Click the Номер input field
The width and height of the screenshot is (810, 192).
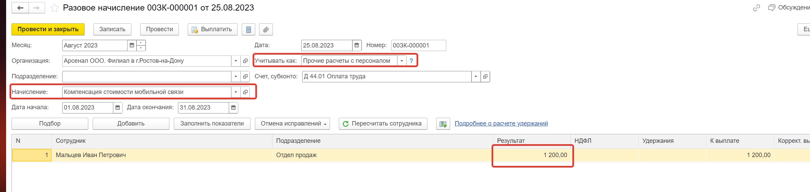[x=419, y=45]
